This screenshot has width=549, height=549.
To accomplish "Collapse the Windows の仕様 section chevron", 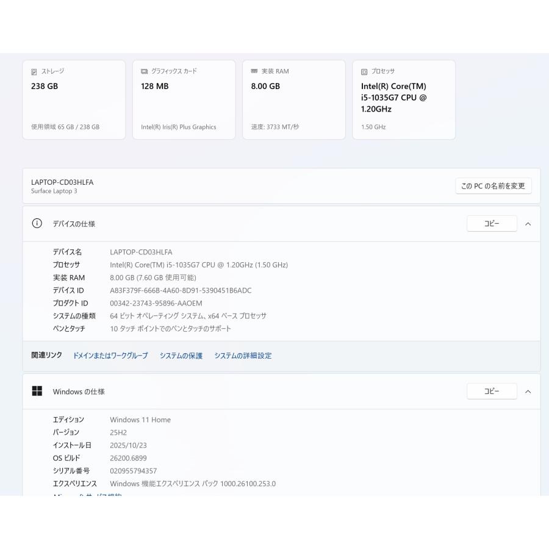I will tap(528, 392).
